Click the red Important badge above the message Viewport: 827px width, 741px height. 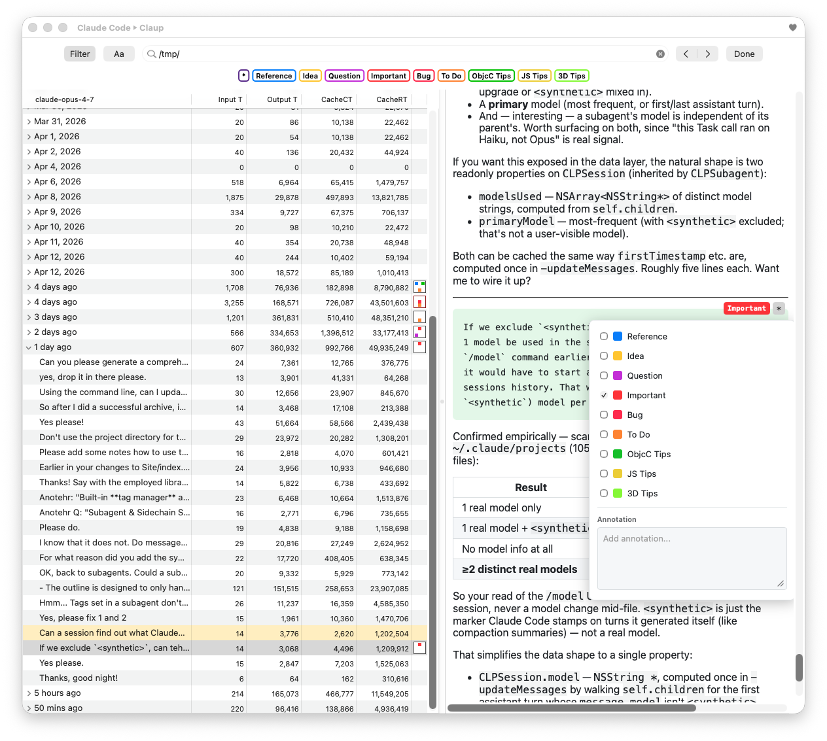747,309
